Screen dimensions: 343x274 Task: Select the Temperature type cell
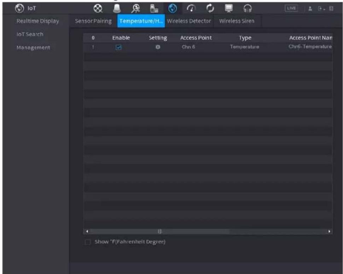[245, 47]
